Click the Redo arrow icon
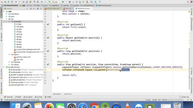193x108 pixels. pos(19,2)
